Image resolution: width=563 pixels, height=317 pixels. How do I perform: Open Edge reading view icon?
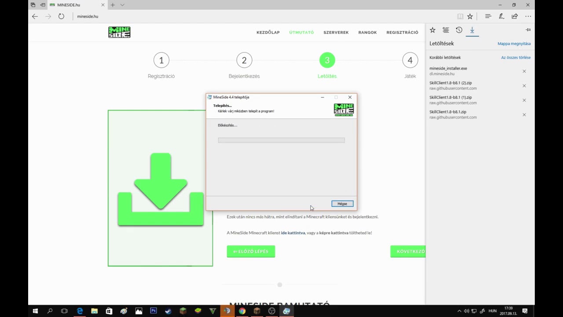(460, 16)
